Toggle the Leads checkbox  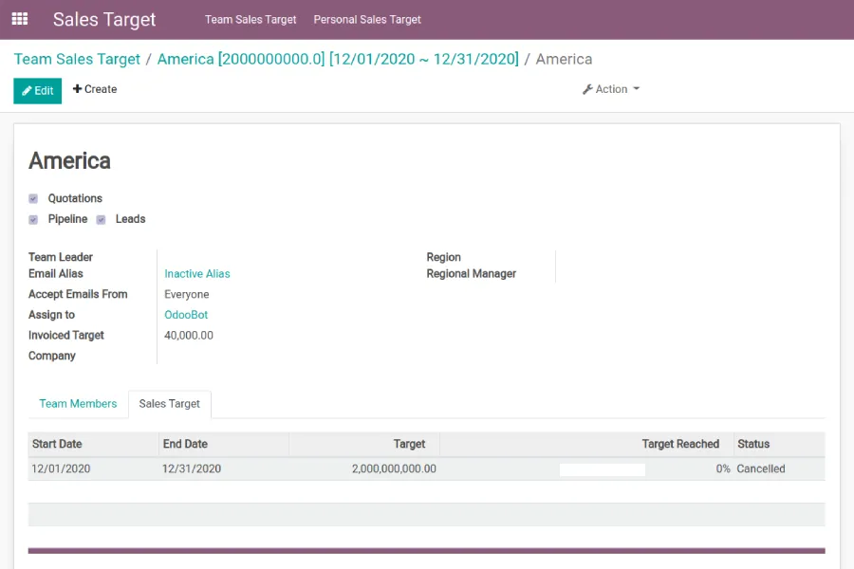101,219
